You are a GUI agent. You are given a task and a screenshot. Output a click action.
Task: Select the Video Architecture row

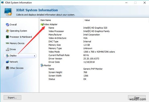click(57, 38)
